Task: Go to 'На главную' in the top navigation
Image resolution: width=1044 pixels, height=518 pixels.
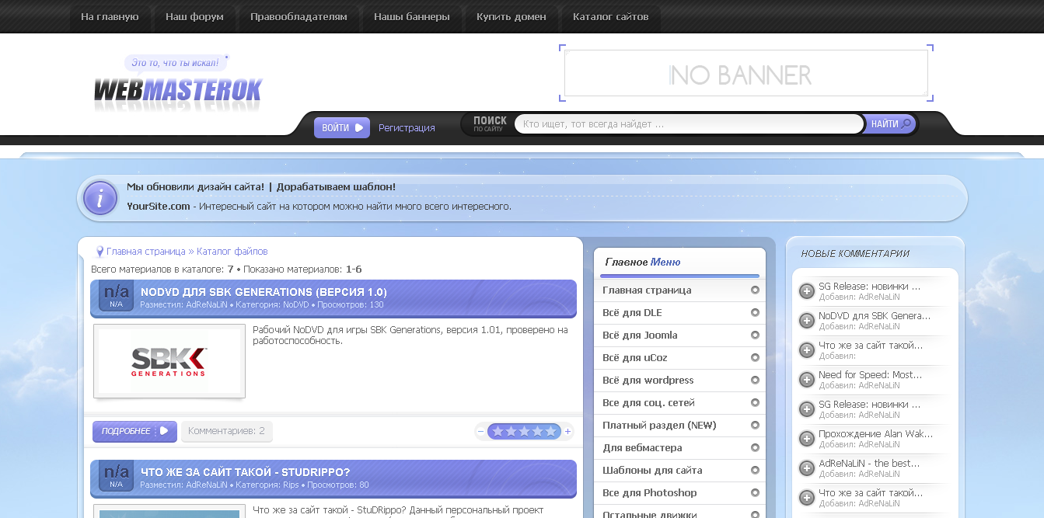Action: (110, 16)
